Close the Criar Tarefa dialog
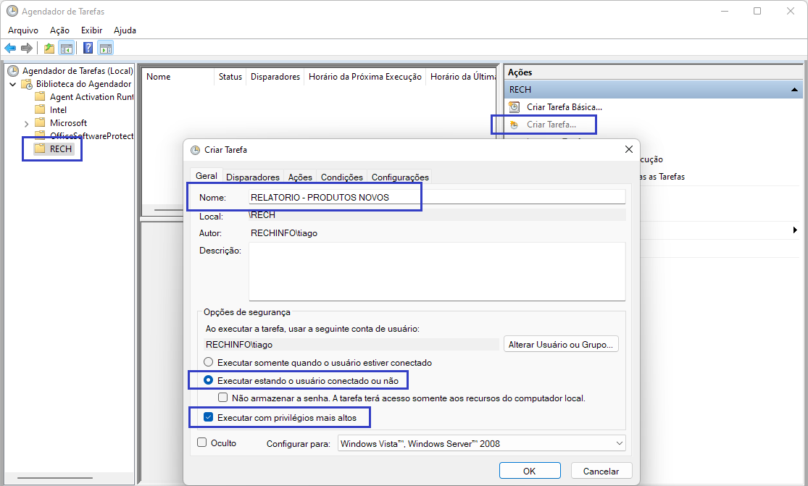Screen dimensions: 808x486 coord(629,149)
